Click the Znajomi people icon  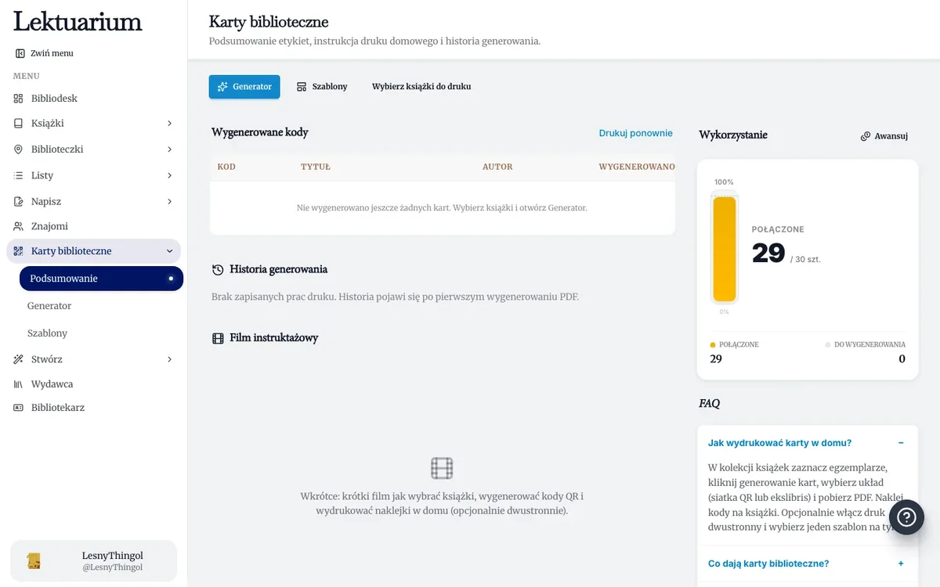[19, 226]
